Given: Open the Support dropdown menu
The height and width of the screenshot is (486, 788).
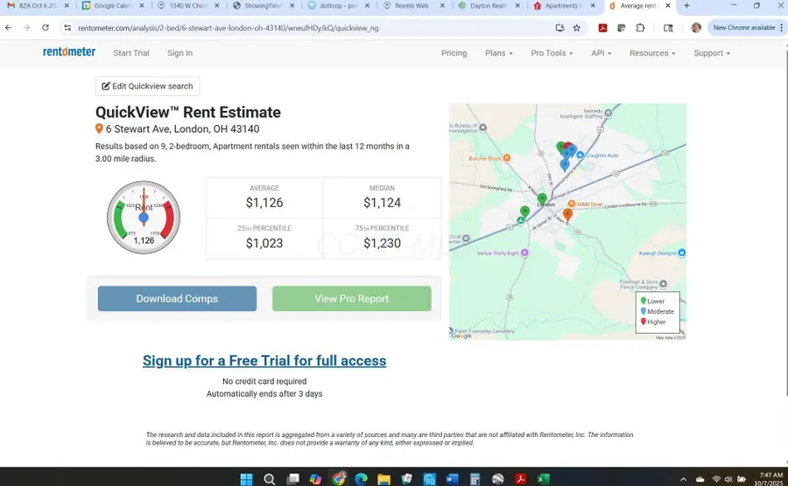Looking at the screenshot, I should [x=711, y=53].
